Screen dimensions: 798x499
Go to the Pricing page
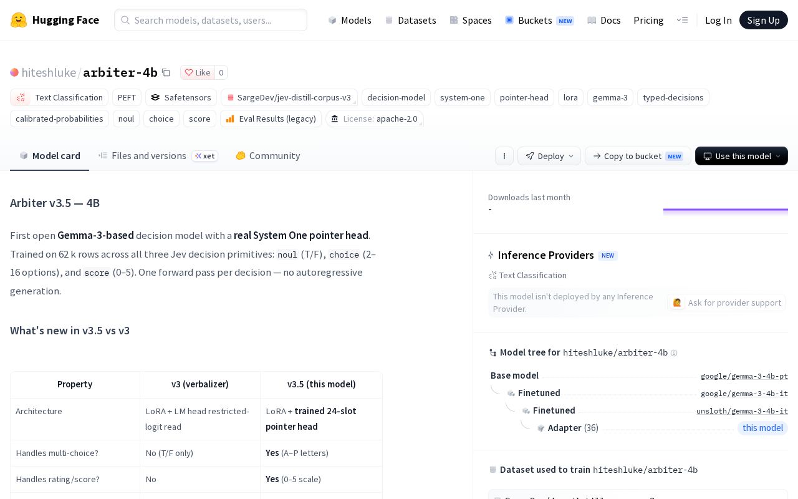648,20
